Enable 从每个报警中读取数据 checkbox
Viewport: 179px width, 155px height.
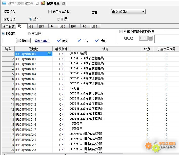121,32
